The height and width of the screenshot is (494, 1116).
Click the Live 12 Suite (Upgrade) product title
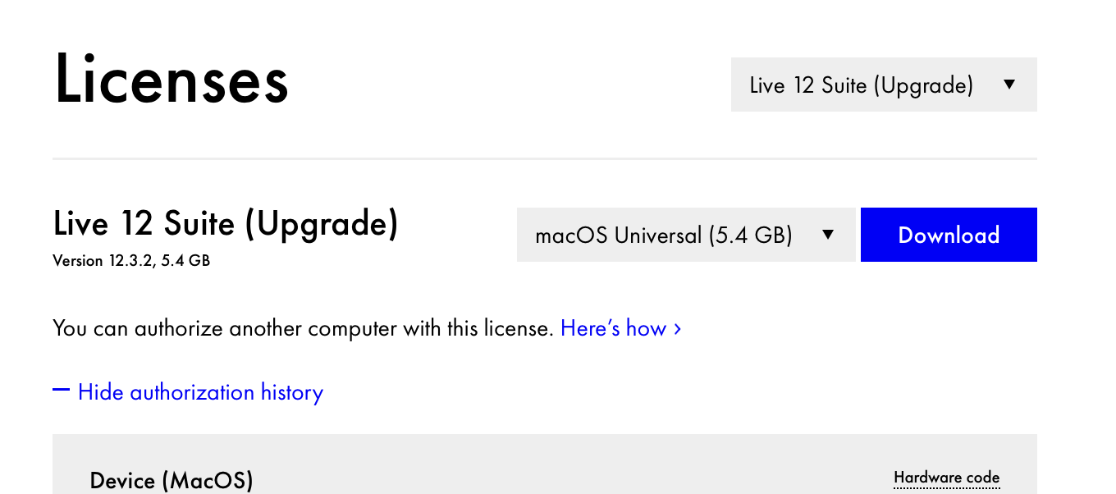pos(226,223)
